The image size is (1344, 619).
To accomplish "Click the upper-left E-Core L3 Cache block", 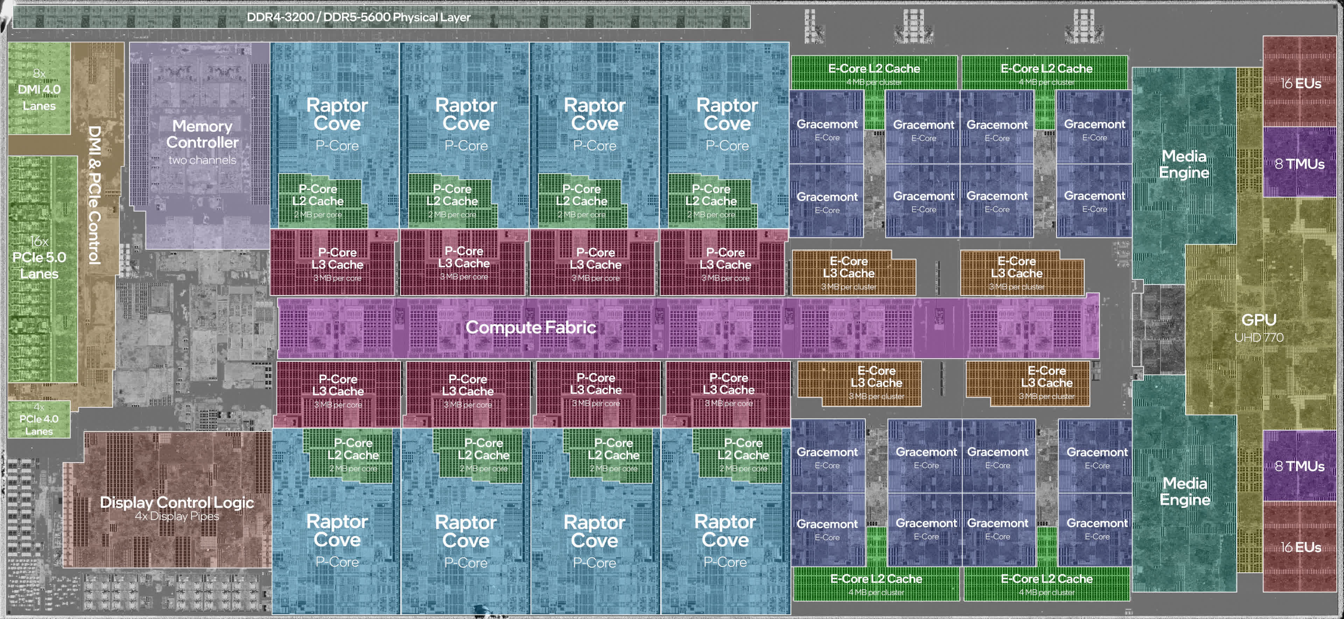I will click(848, 272).
